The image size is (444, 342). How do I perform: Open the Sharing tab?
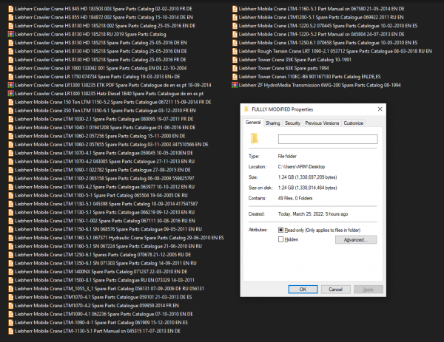pyautogui.click(x=272, y=123)
